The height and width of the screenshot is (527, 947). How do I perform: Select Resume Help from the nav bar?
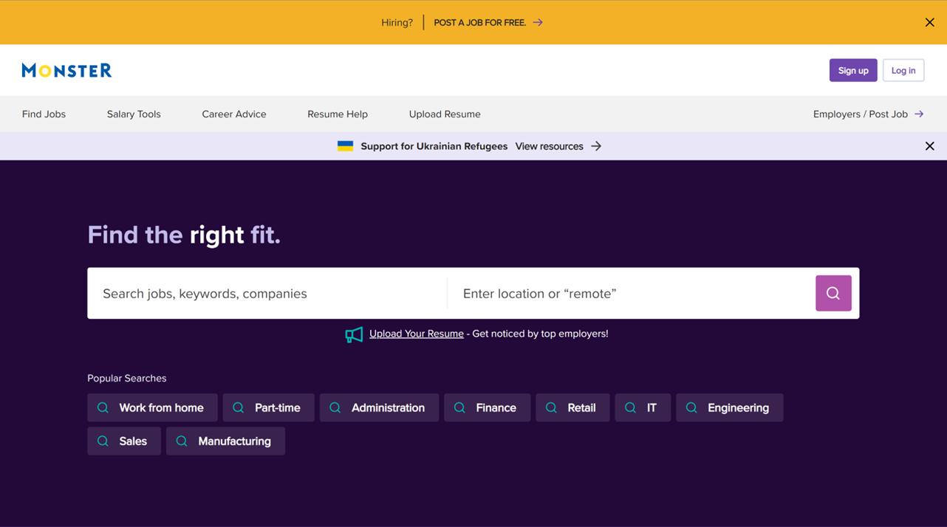click(x=338, y=114)
